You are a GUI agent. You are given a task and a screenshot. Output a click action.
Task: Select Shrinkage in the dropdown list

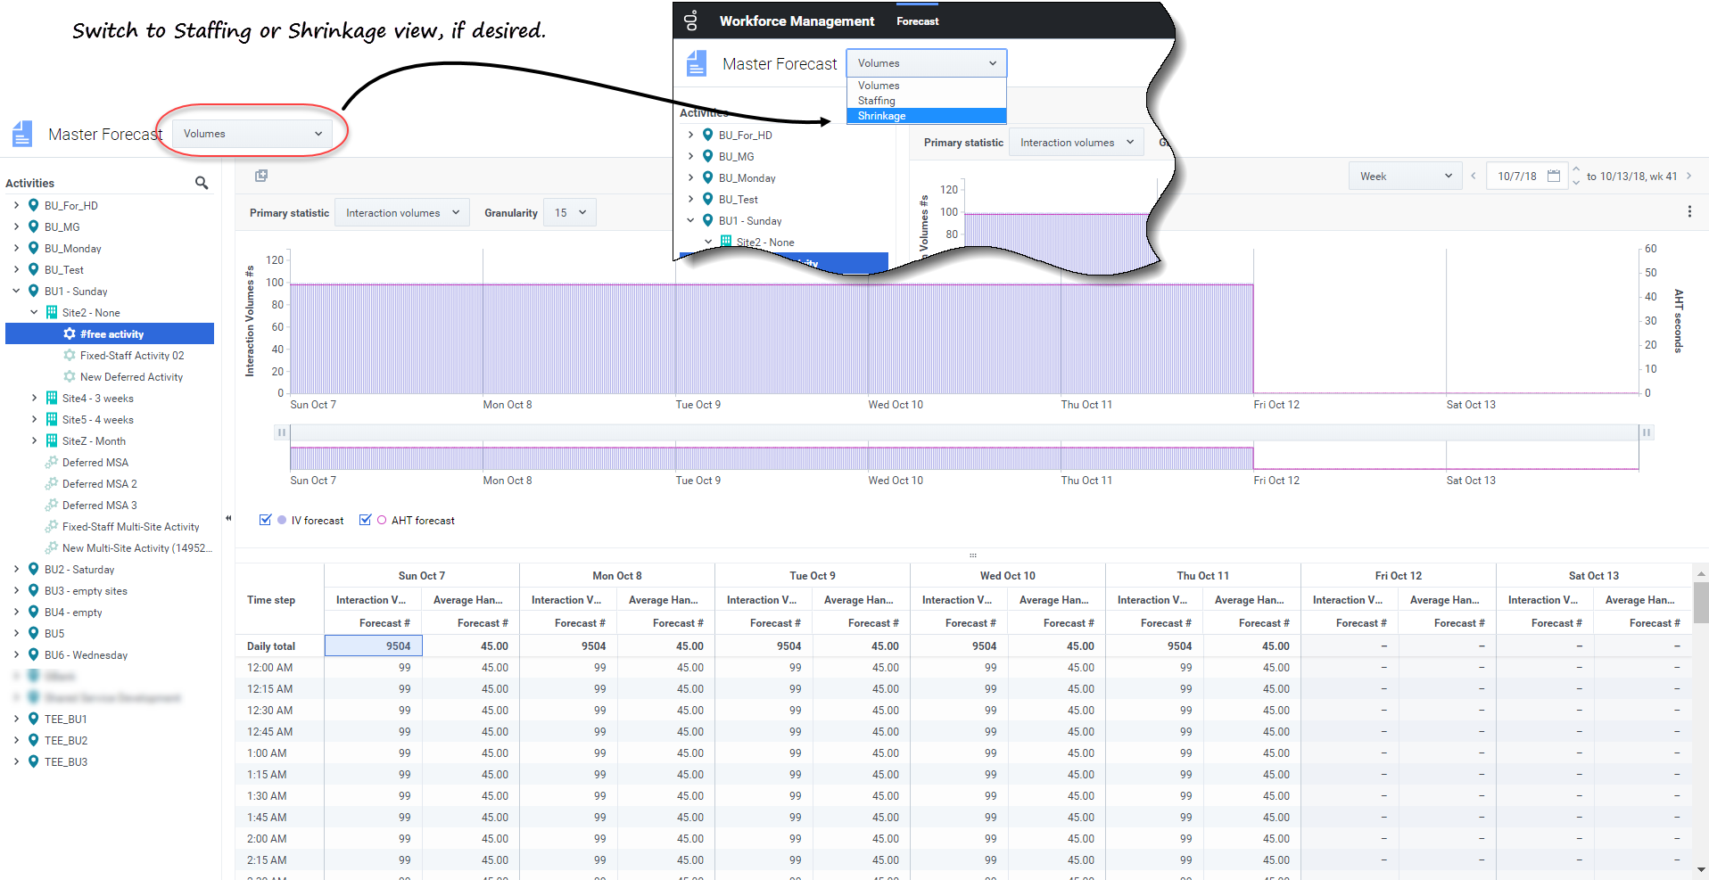[x=881, y=116]
